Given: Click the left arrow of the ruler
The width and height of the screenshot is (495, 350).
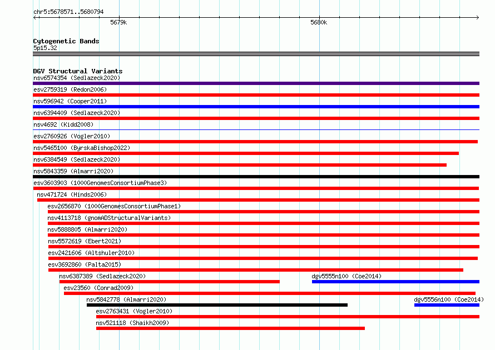Looking at the screenshot, I should pos(35,17).
